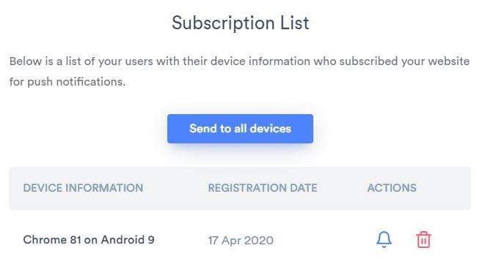Click the Send to all devices button
The image size is (485, 267).
tap(240, 129)
